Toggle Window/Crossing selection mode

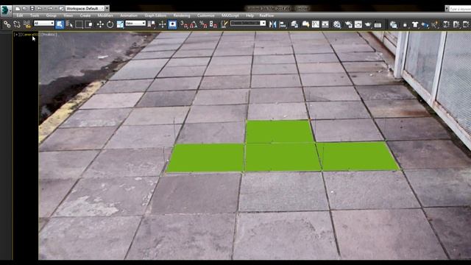point(89,24)
